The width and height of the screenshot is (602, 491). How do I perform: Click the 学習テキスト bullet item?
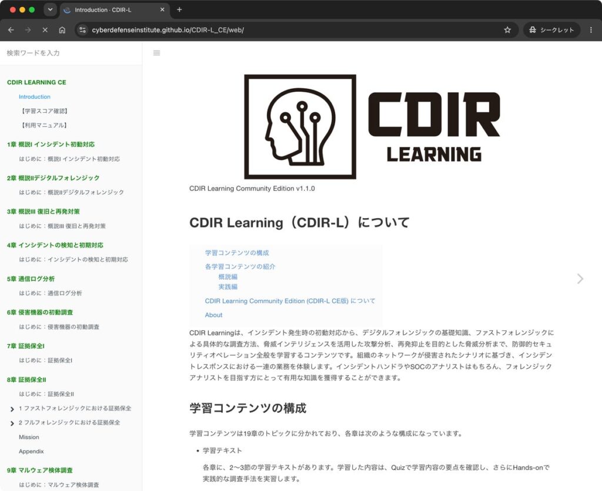point(222,450)
